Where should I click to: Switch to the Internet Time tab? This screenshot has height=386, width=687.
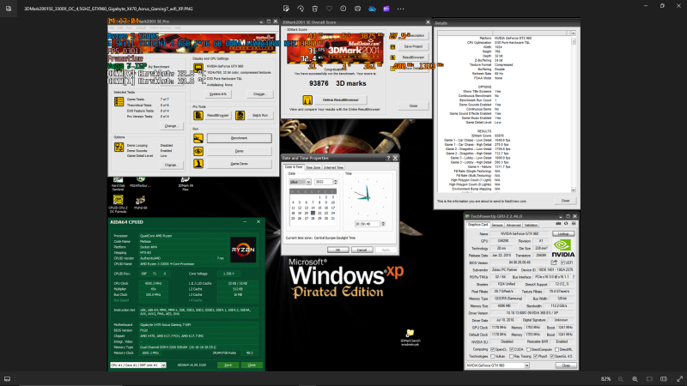click(x=334, y=167)
